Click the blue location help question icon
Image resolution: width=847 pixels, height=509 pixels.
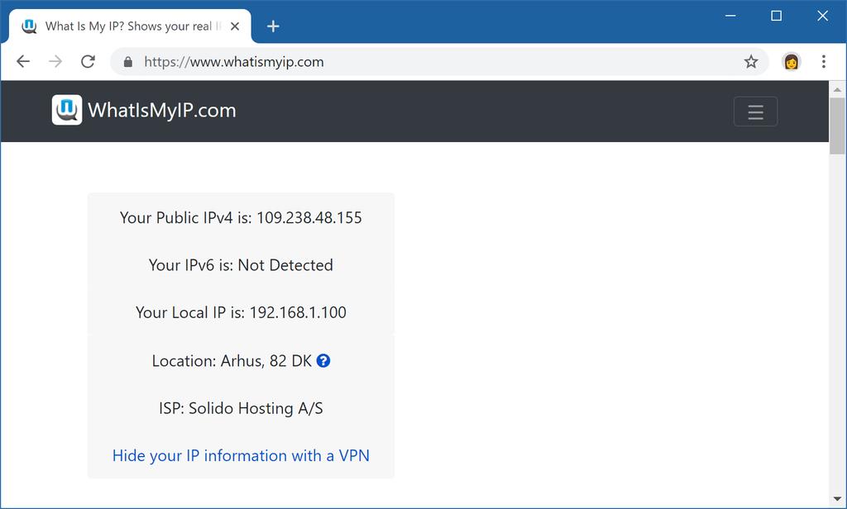pos(323,360)
